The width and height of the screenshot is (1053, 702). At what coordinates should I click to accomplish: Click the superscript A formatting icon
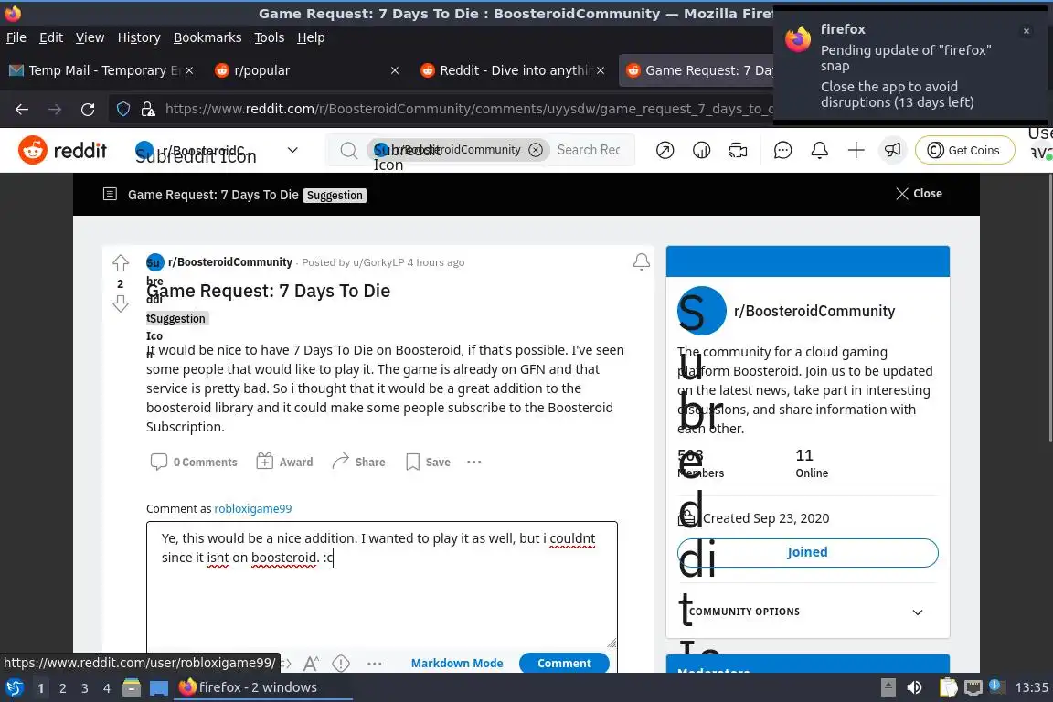click(x=310, y=663)
